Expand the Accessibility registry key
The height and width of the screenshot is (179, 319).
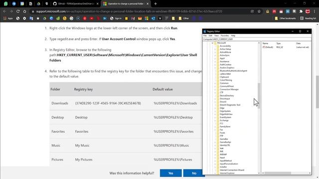215,46
